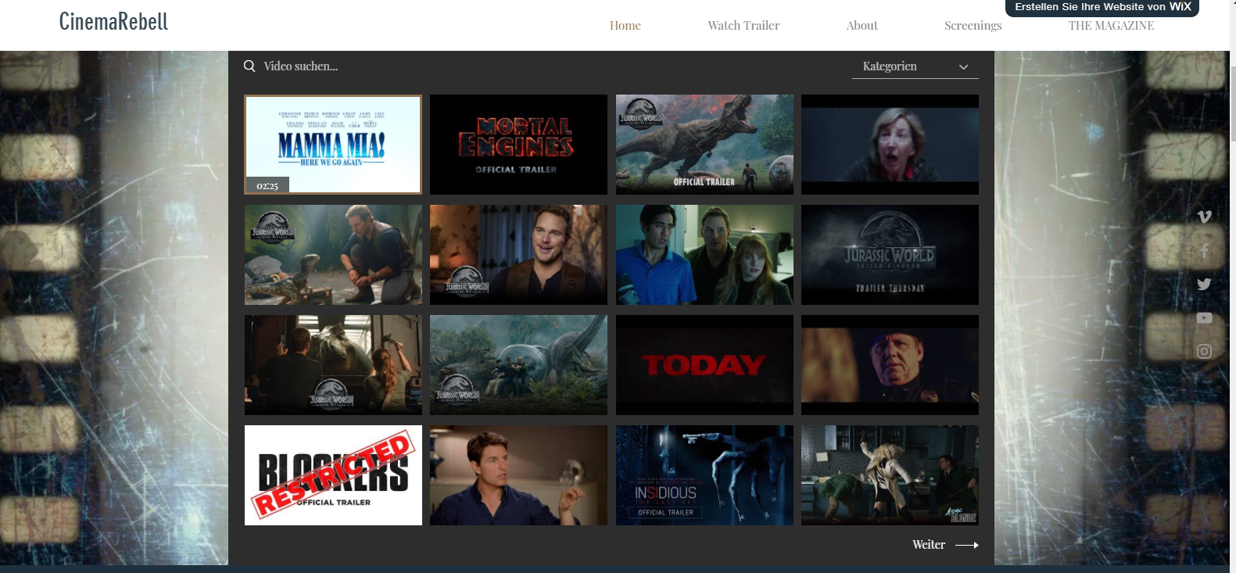Open the About menu item

(862, 26)
